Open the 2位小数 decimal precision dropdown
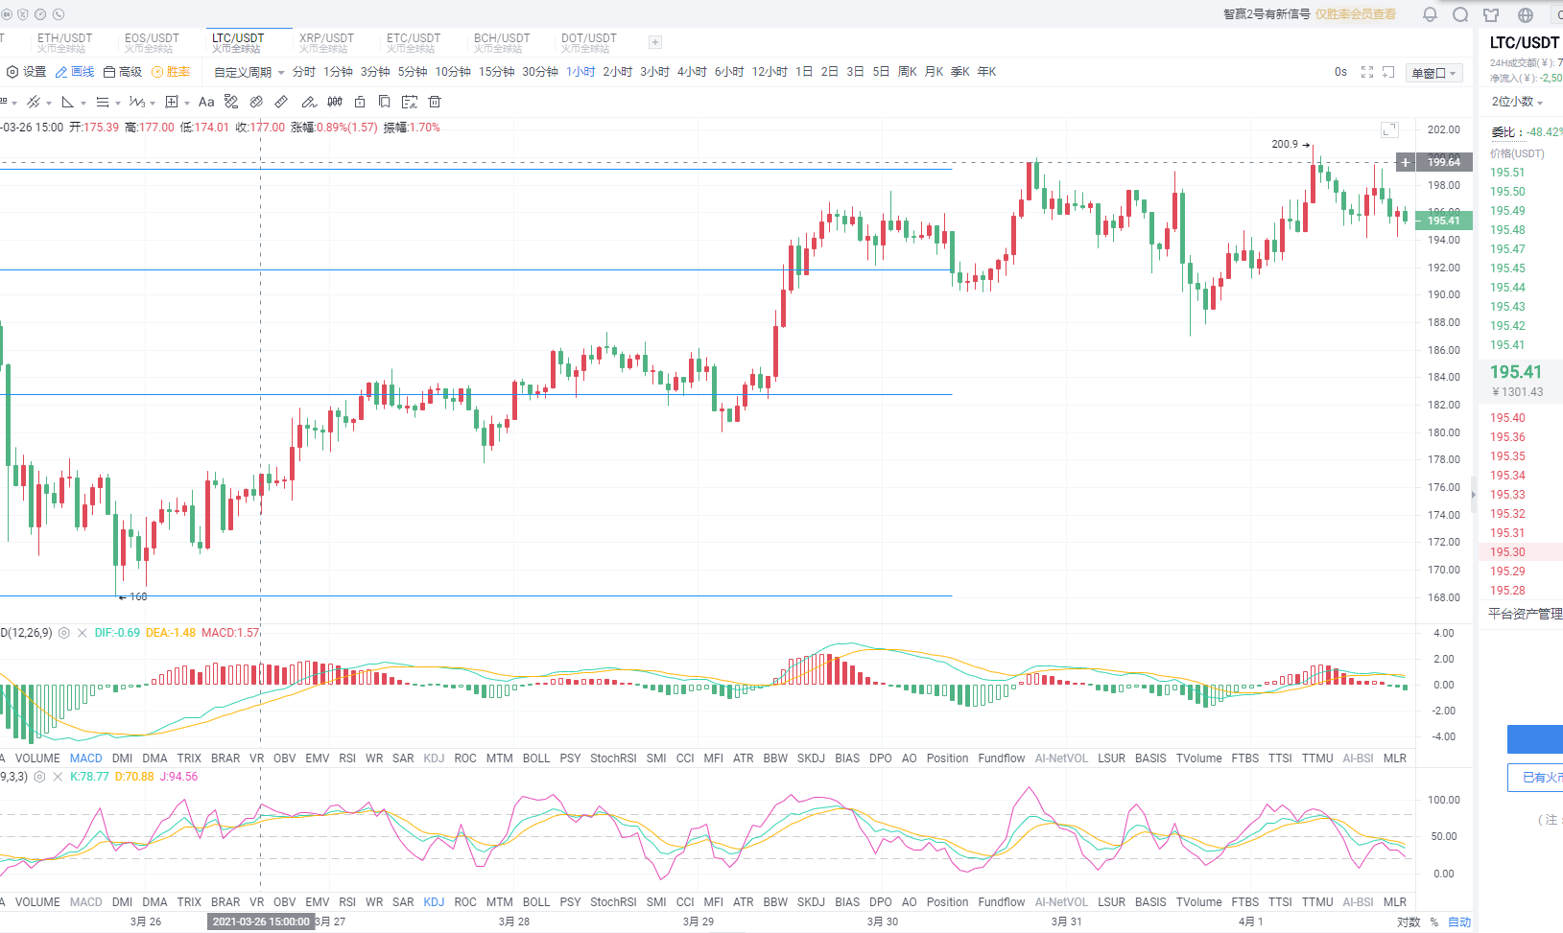 pos(1517,102)
